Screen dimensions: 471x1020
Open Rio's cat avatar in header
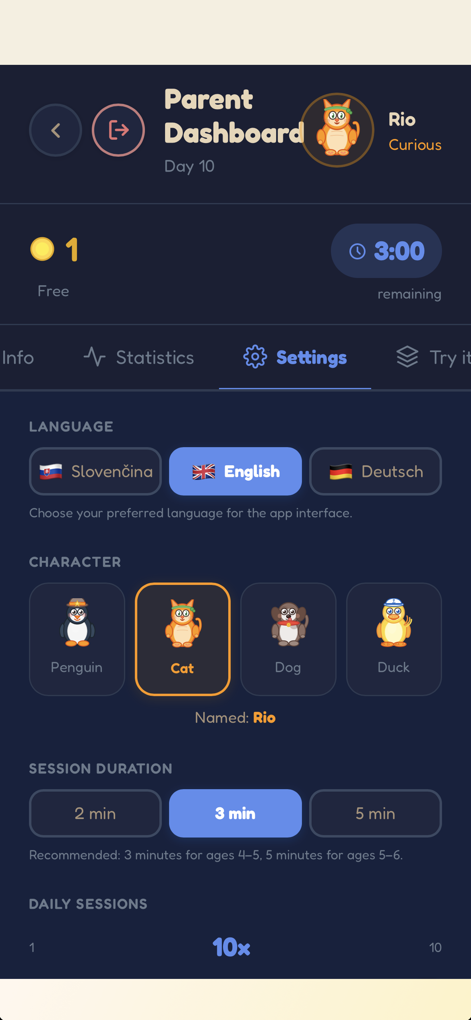point(337,130)
